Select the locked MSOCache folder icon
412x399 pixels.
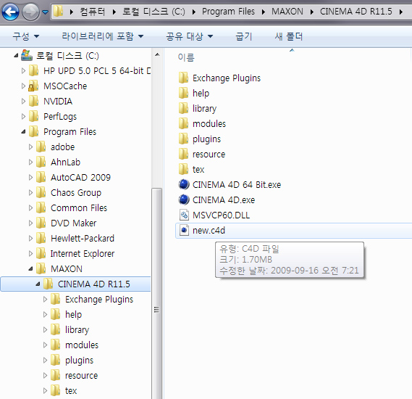pyautogui.click(x=33, y=86)
